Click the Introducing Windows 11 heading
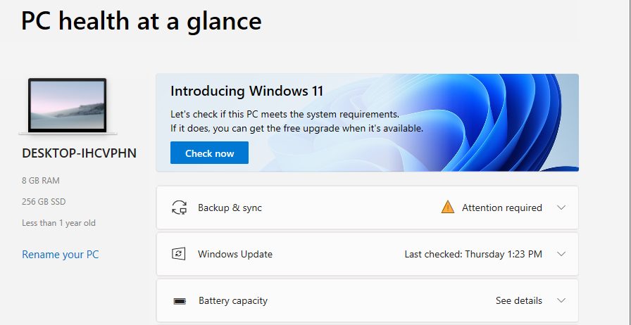This screenshot has width=631, height=325. pos(246,91)
